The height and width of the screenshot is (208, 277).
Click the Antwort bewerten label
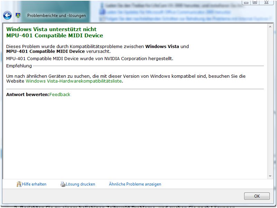tap(28, 94)
